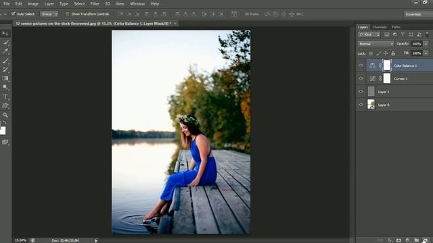Create a new group folder

tap(417, 240)
